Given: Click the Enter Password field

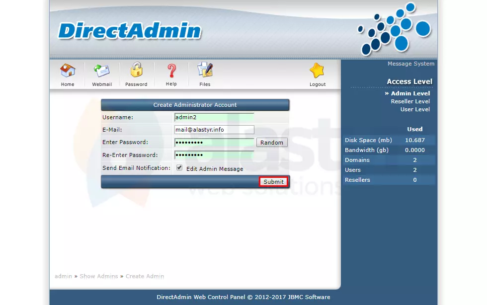Looking at the screenshot, I should pyautogui.click(x=214, y=143).
